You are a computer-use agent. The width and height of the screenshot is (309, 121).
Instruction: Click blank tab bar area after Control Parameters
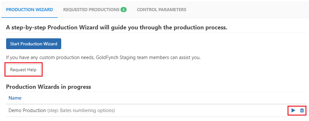point(246,10)
